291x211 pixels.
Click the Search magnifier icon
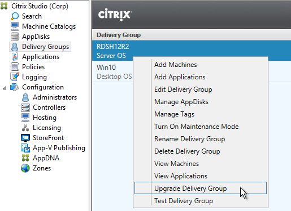15,16
